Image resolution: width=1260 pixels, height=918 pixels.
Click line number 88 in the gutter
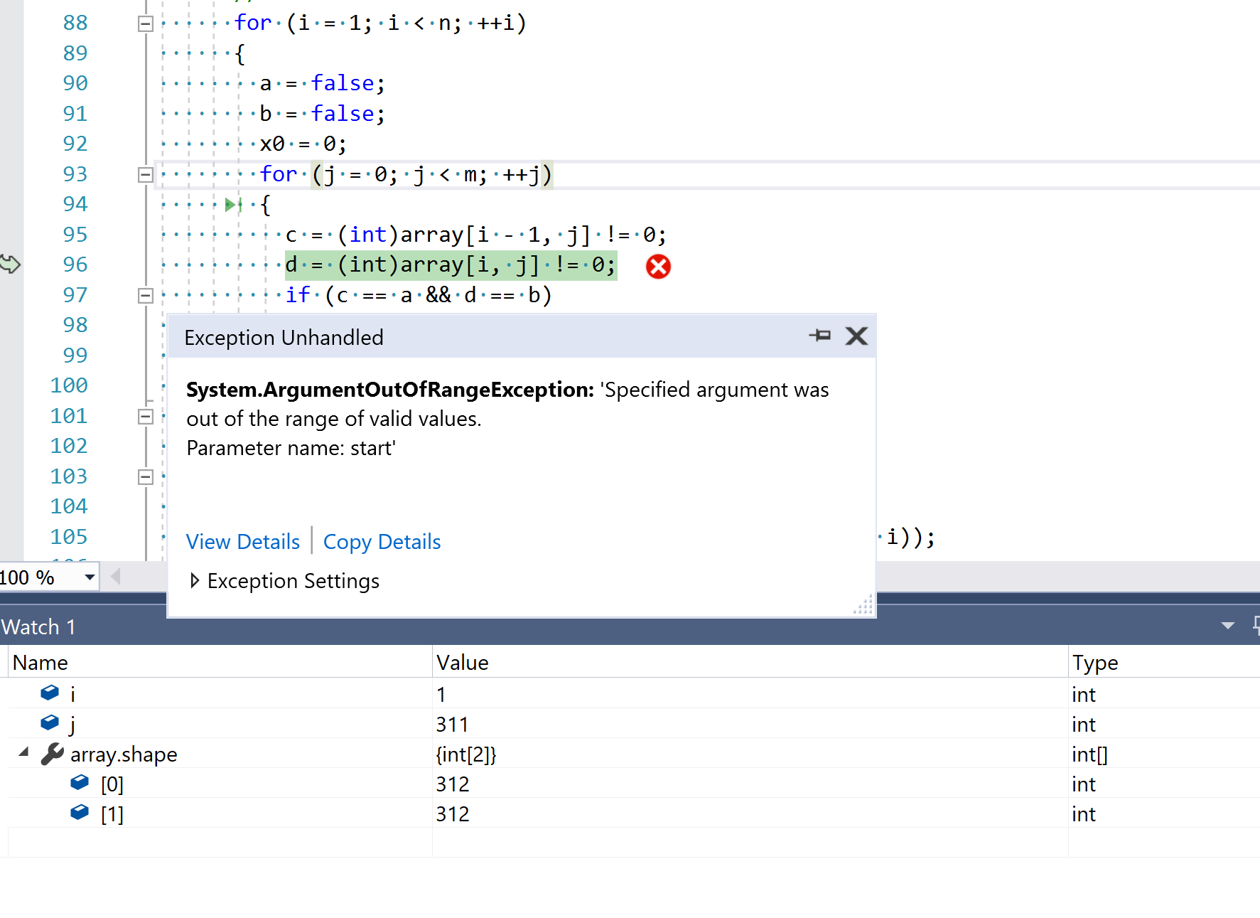tap(75, 23)
